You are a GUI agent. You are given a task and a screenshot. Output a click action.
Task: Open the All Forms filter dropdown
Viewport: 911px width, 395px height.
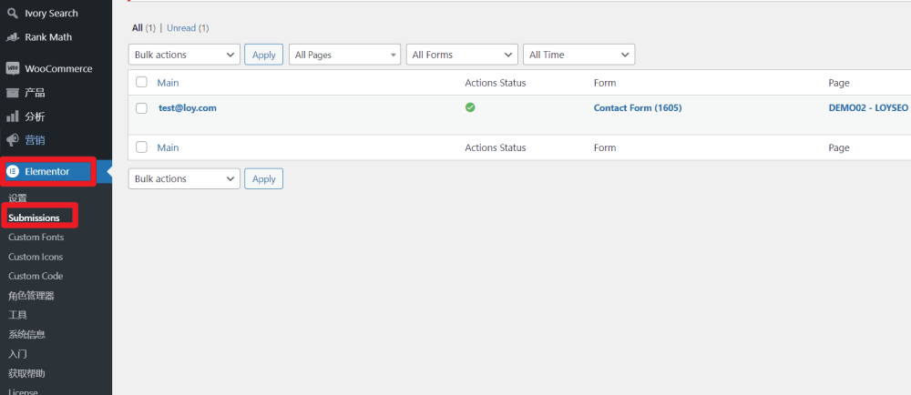point(462,55)
